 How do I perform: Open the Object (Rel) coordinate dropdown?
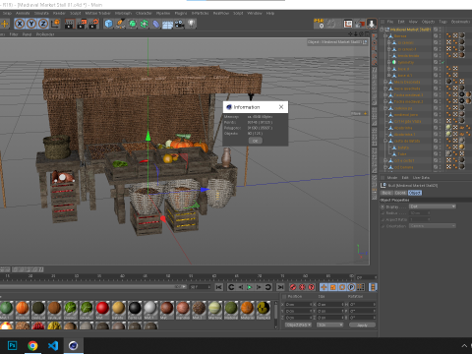click(x=298, y=324)
